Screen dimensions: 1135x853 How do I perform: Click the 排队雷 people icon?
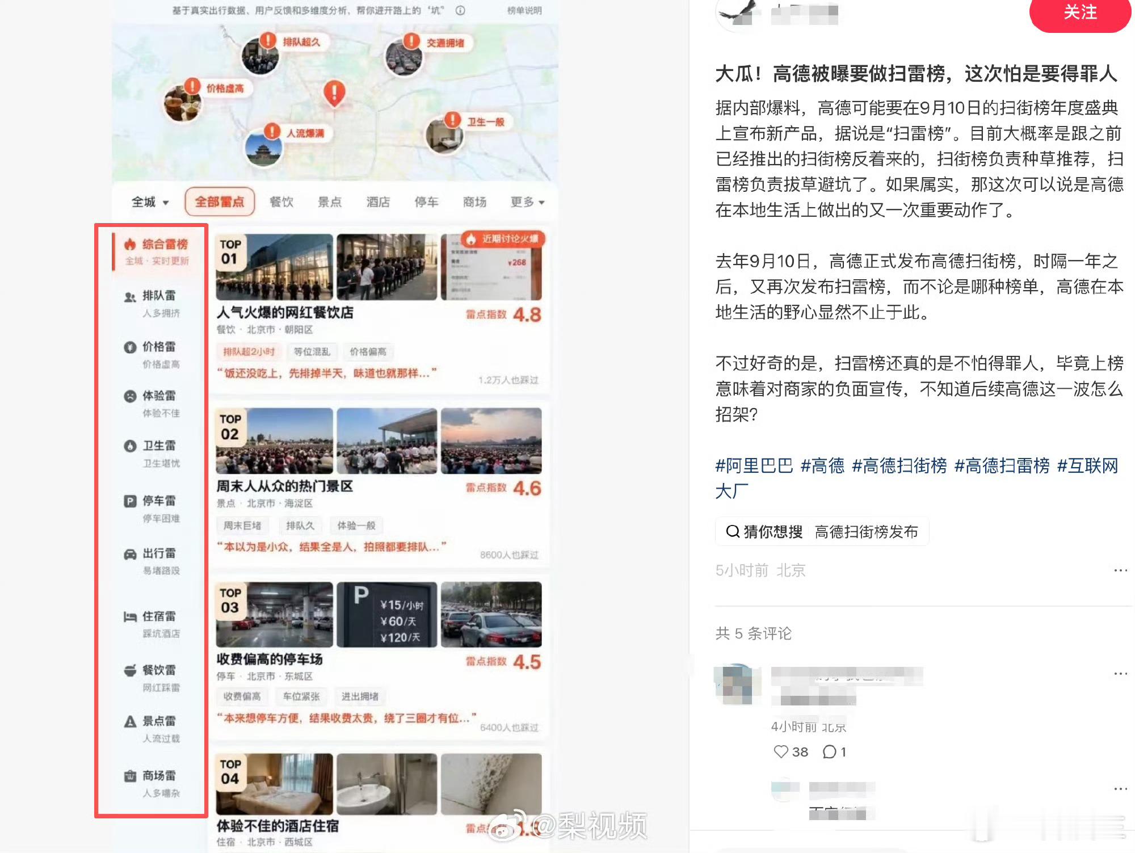[x=130, y=297]
